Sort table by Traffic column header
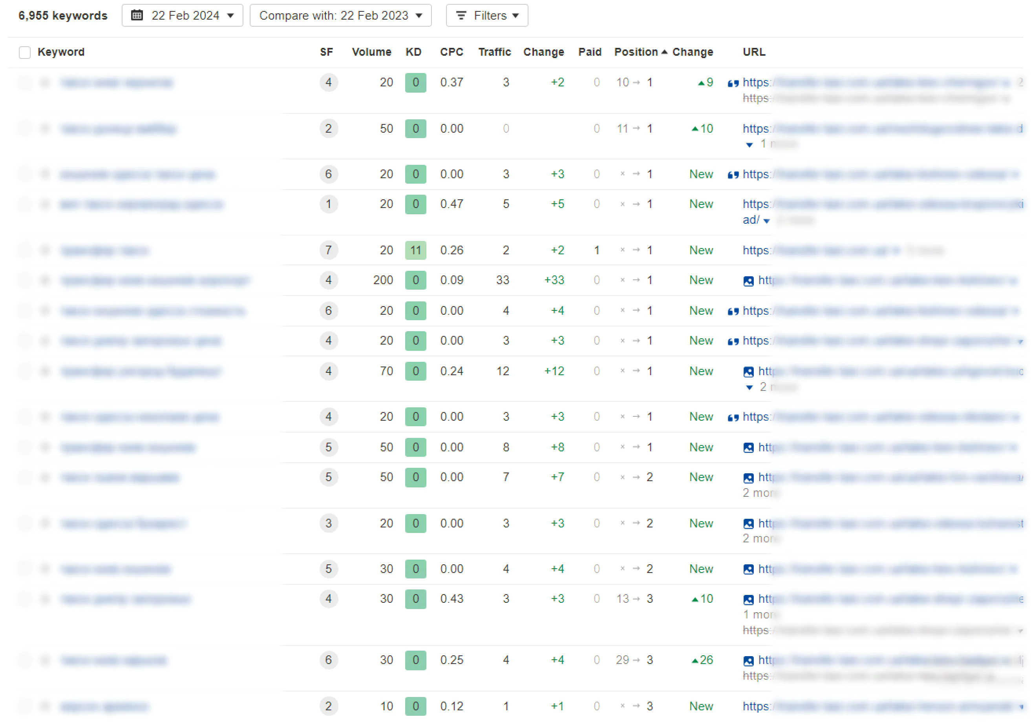 click(494, 52)
